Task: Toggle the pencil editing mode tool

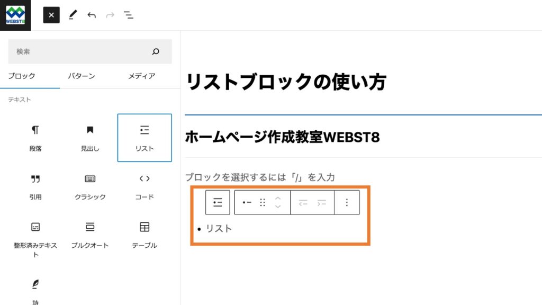Action: pyautogui.click(x=73, y=15)
